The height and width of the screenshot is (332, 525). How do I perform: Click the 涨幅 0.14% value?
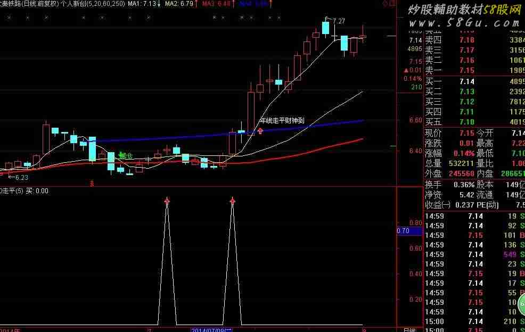coord(464,153)
